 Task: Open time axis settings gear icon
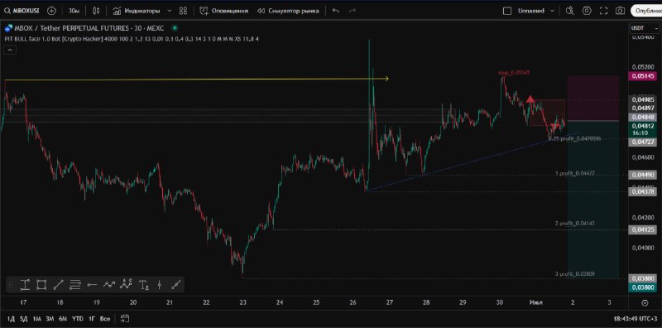[x=645, y=302]
